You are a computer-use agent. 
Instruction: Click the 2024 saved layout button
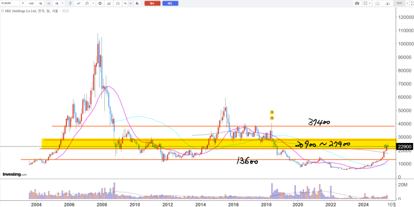coord(399,3)
